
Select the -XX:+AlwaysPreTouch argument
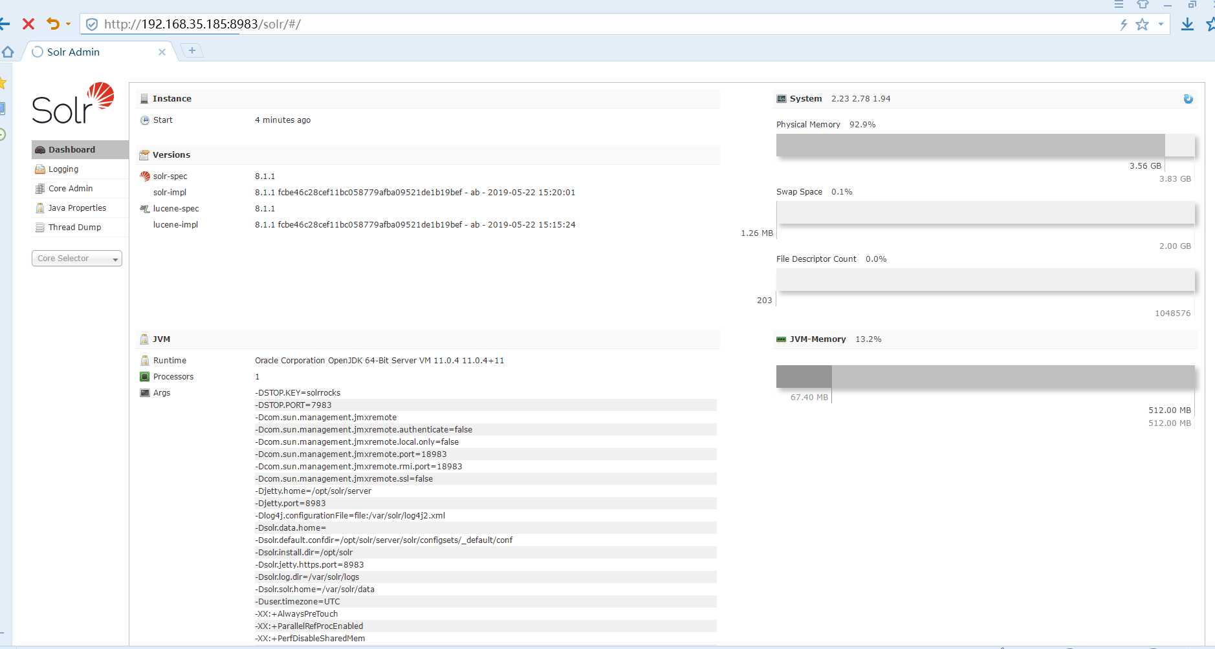pos(296,614)
